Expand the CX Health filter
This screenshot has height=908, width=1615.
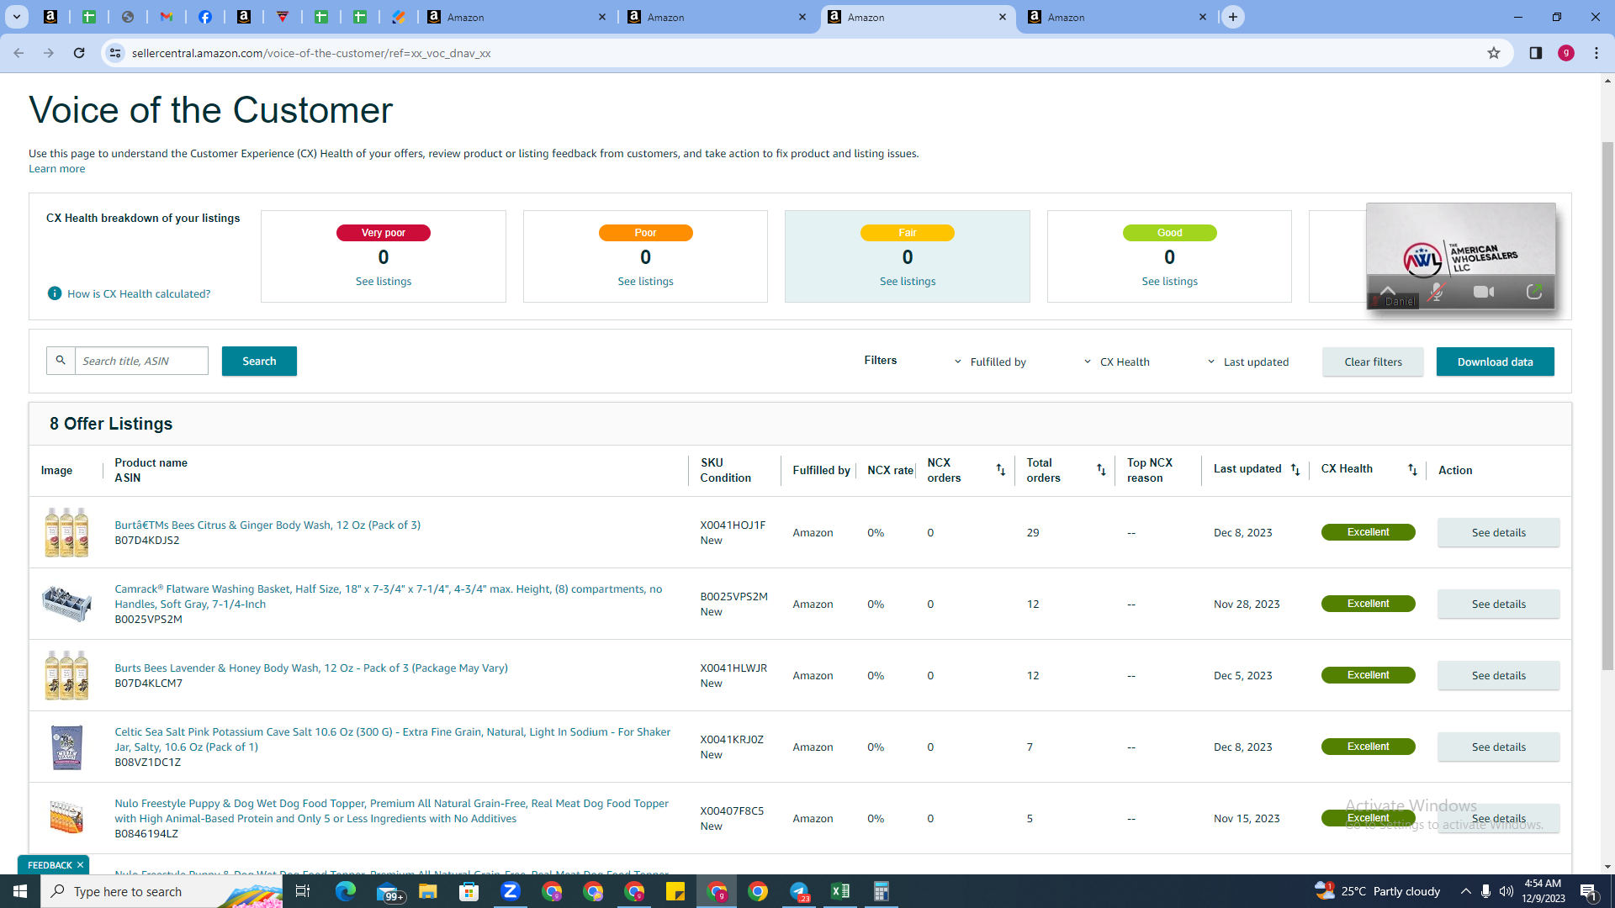(1116, 362)
